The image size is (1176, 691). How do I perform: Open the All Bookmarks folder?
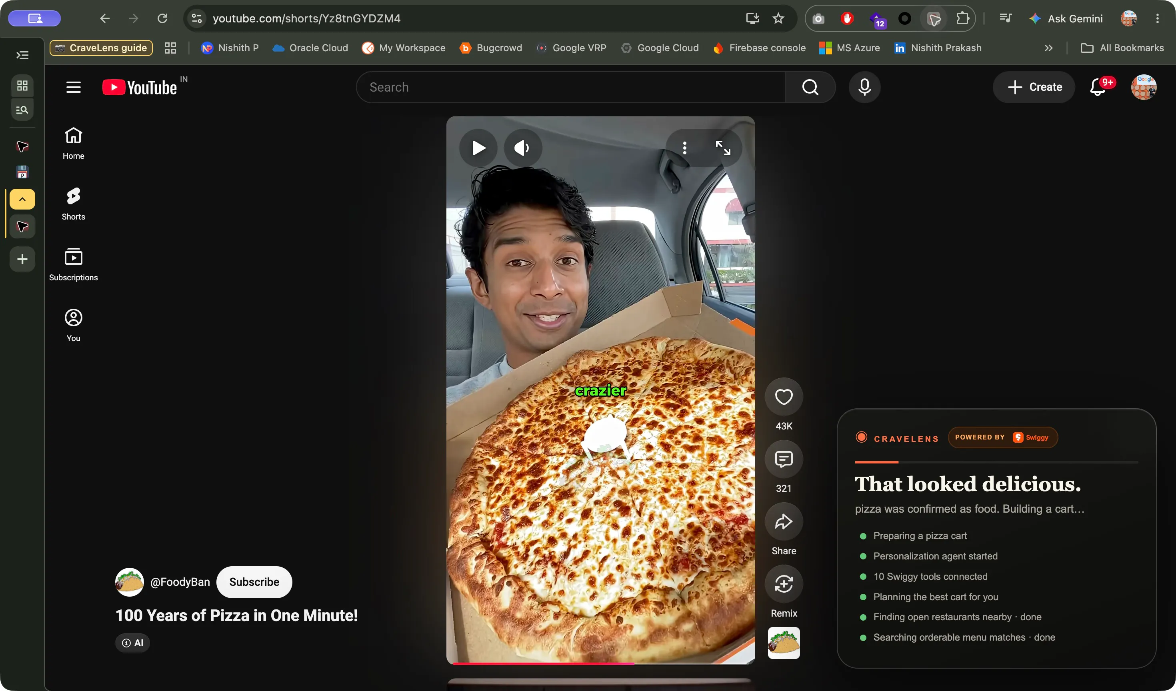coord(1122,48)
